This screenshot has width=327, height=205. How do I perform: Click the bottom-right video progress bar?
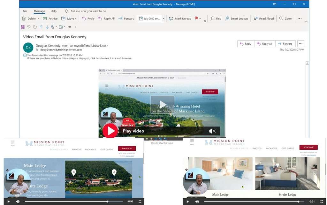[255, 202]
